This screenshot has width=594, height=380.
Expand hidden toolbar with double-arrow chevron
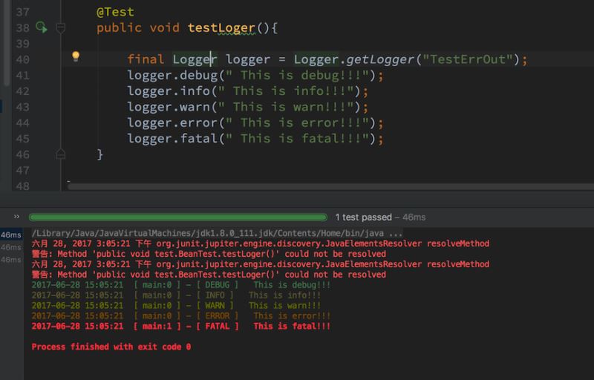[16, 217]
